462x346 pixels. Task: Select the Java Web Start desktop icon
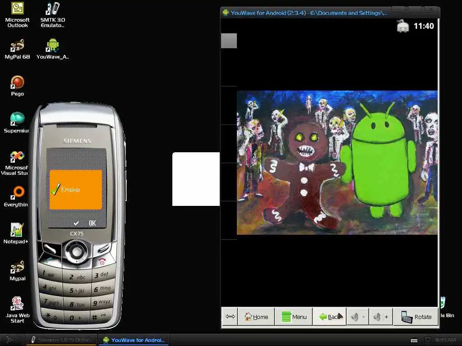[x=18, y=310]
